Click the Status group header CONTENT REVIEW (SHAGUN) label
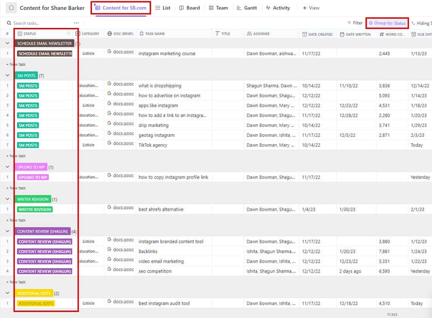This screenshot has width=432, height=318. (x=43, y=232)
